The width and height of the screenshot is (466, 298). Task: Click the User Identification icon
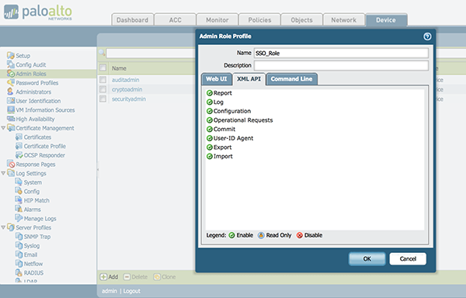pyautogui.click(x=11, y=101)
